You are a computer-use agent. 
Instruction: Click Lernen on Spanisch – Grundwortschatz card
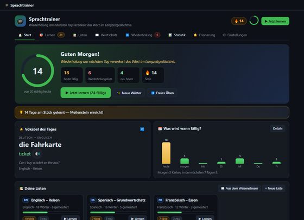click(137, 218)
